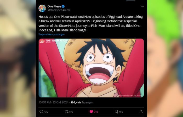This screenshot has height=117, width=183.
Task: Open the Luffy image in the post
Action: (91, 68)
